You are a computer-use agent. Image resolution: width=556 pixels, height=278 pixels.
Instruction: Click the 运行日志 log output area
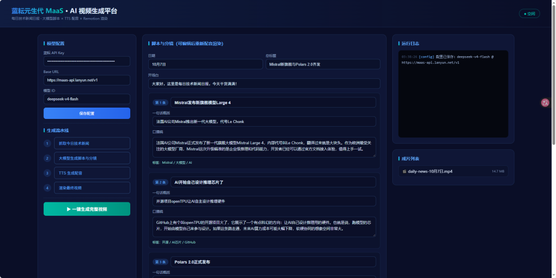[x=453, y=94]
